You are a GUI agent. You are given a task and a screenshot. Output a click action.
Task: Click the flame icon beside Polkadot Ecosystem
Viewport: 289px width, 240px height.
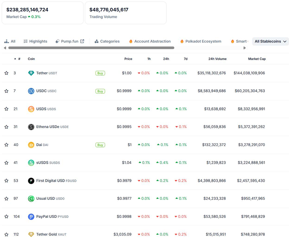pos(182,41)
